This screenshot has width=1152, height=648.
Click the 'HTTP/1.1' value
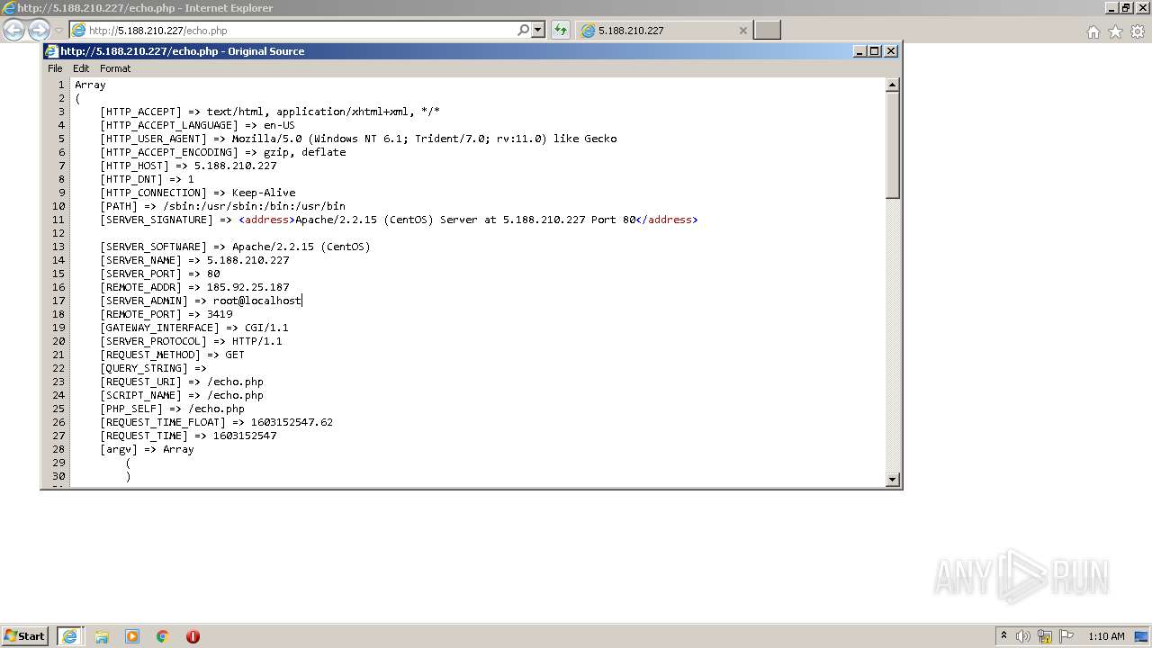[x=257, y=341]
